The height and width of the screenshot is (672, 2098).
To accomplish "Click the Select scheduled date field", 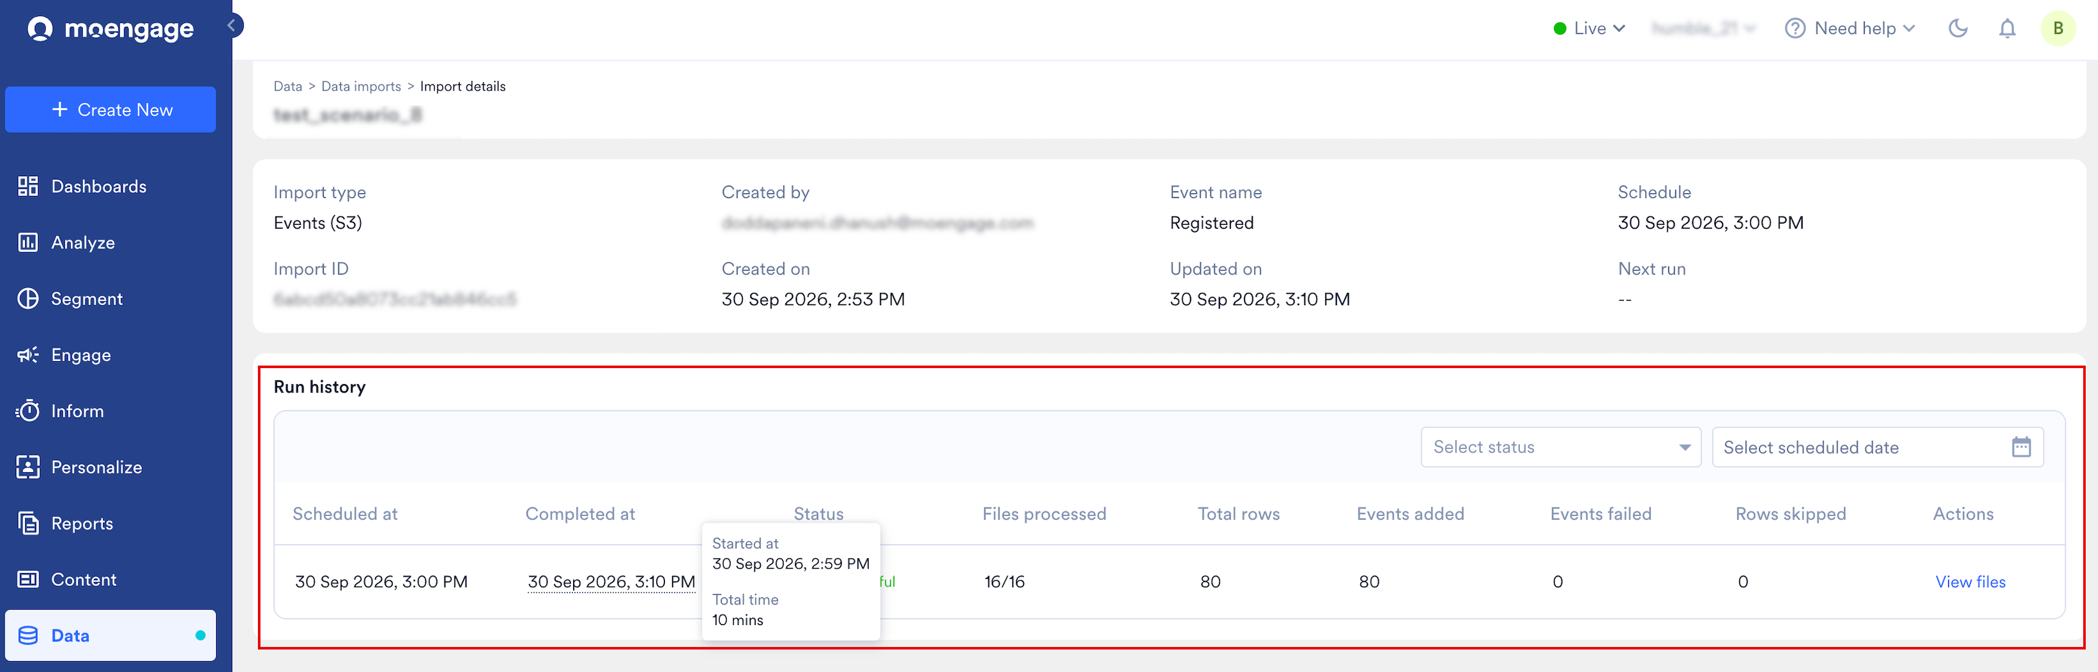I will (x=1877, y=447).
